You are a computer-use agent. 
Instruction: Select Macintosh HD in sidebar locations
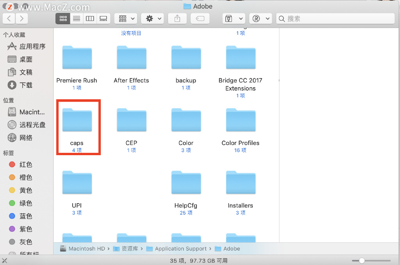[26, 112]
